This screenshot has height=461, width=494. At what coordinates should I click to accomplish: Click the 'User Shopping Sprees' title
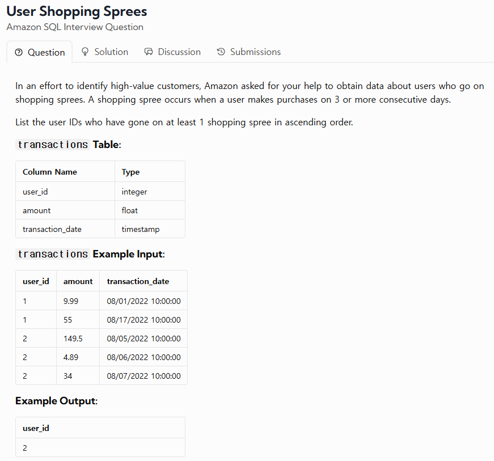tap(77, 11)
